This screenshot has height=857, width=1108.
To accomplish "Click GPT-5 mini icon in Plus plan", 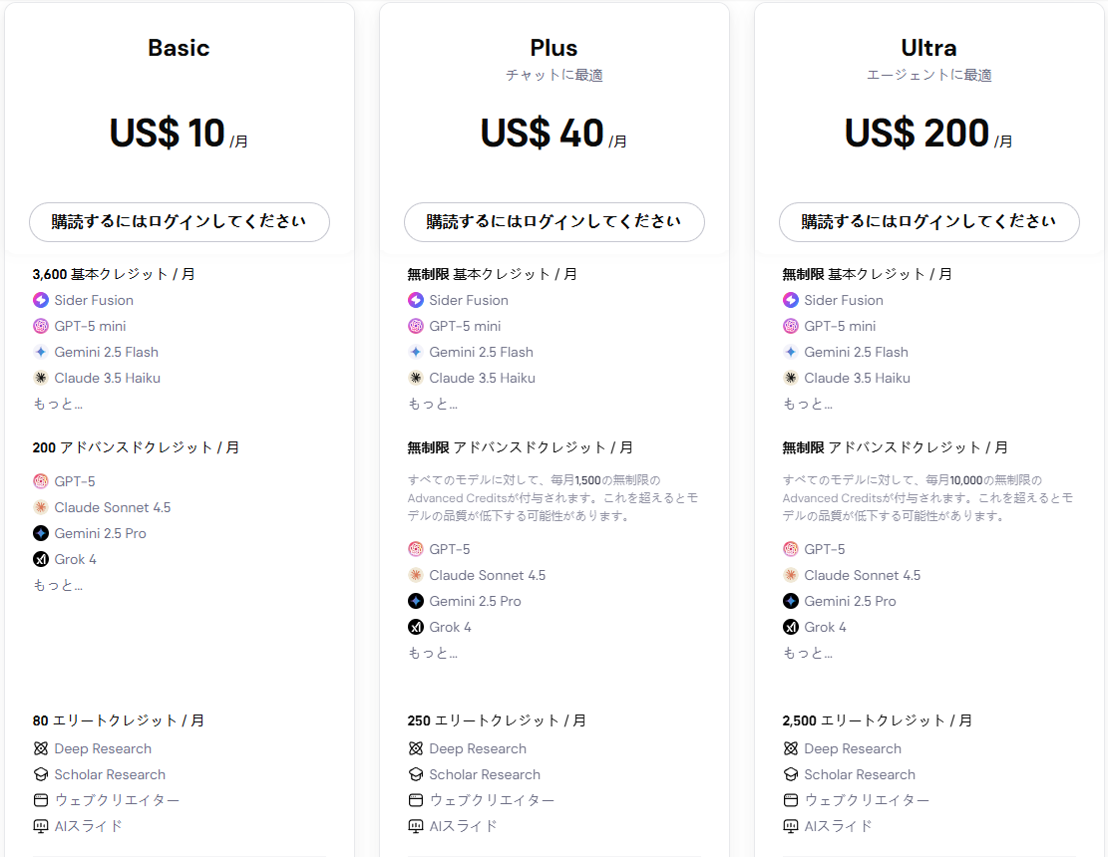I will pos(416,326).
